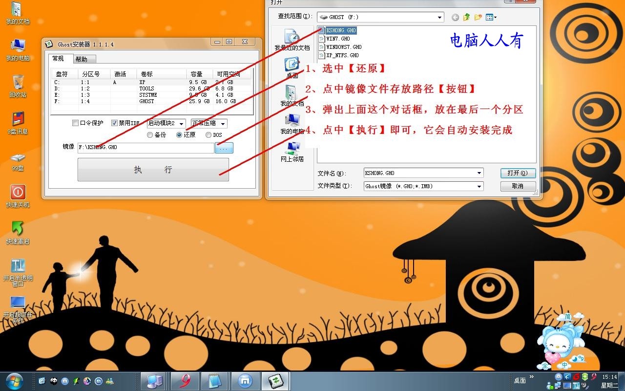Open the red 9 taskbar button
The image size is (625, 391).
pos(185,381)
